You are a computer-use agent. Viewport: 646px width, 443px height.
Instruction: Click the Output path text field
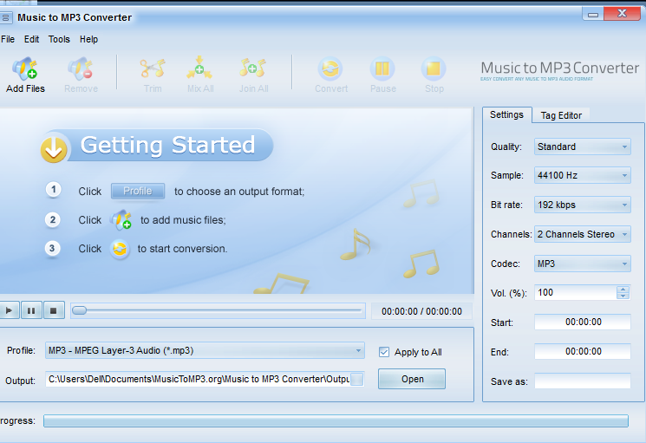[199, 379]
